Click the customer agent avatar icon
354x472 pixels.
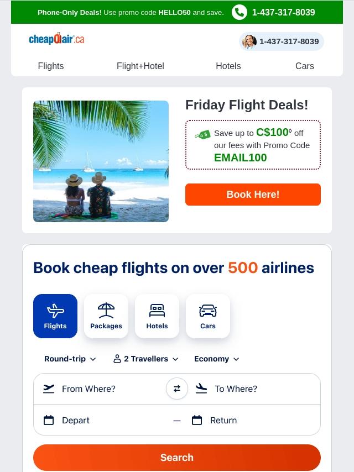[249, 41]
